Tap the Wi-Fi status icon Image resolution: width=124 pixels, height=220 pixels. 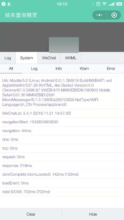(104, 4)
